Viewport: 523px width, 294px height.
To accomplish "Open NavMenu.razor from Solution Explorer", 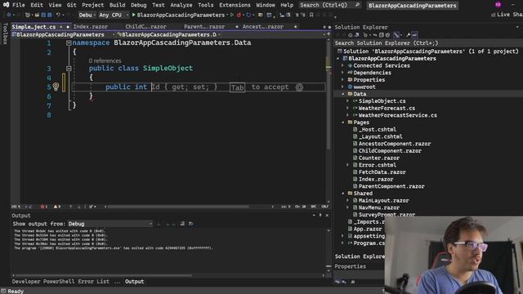I will coord(379,207).
